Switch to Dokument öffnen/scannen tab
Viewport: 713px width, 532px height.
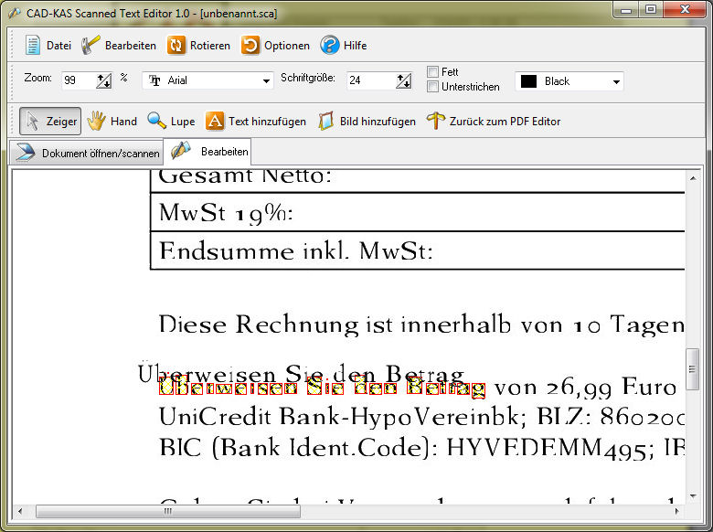coord(85,153)
